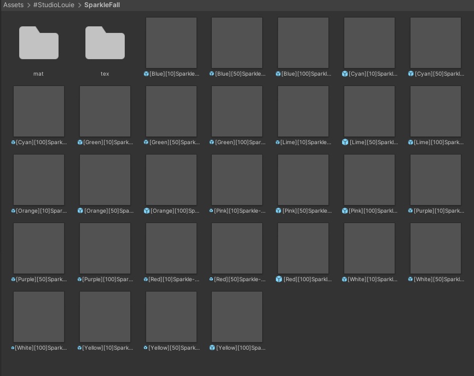The image size is (474, 376).
Task: Click prefab cube icon beside [Cyan][10]Sparkl
Action: pyautogui.click(x=345, y=73)
